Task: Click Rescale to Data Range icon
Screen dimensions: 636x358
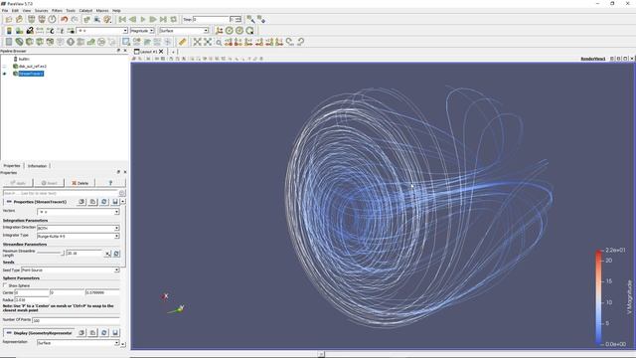Action: tap(40, 31)
